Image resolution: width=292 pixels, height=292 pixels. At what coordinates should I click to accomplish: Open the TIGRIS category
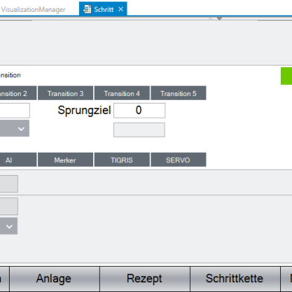(122, 159)
